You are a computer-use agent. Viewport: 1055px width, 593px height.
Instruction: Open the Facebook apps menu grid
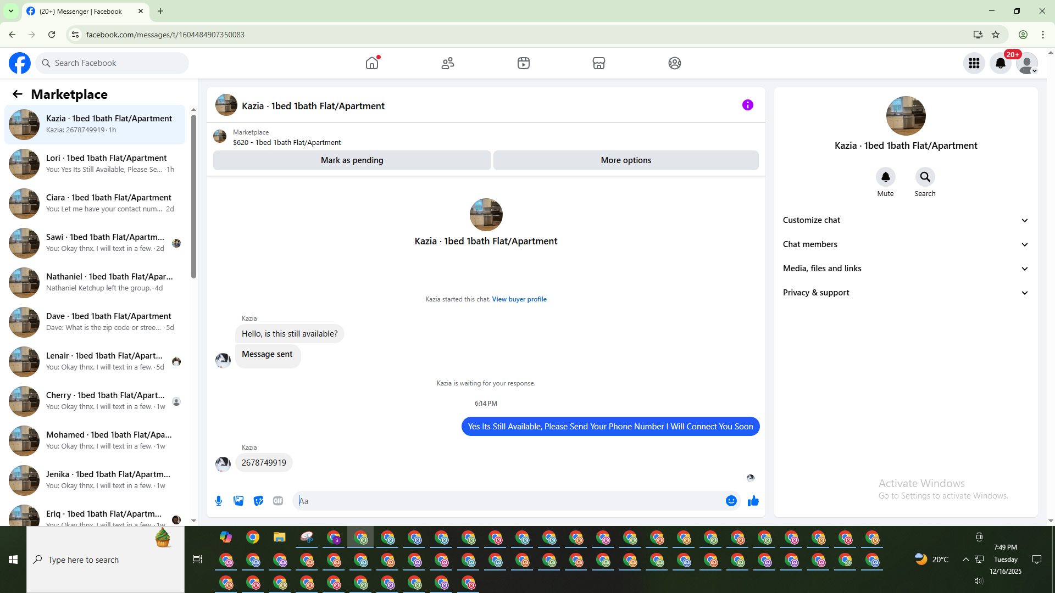974,63
